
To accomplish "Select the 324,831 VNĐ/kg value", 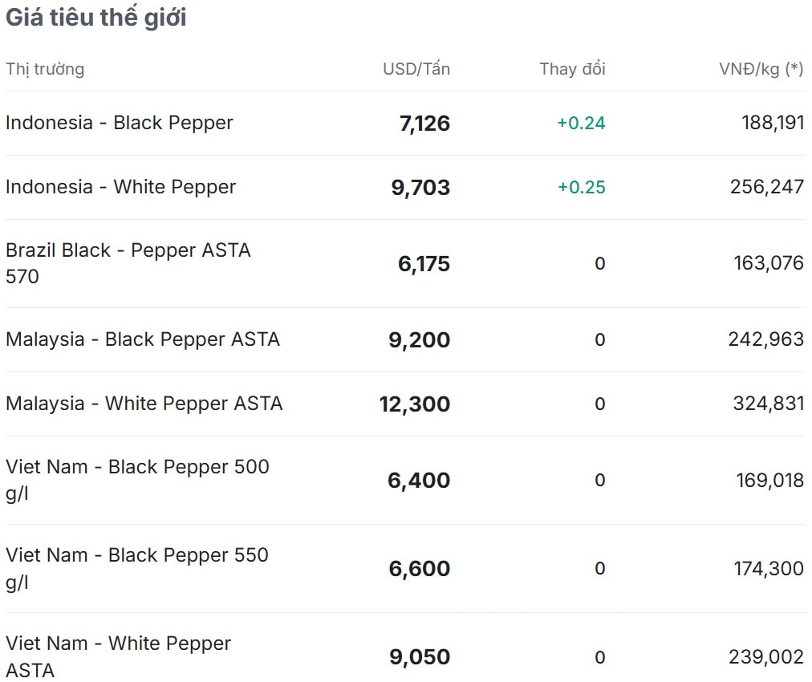I will 768,404.
